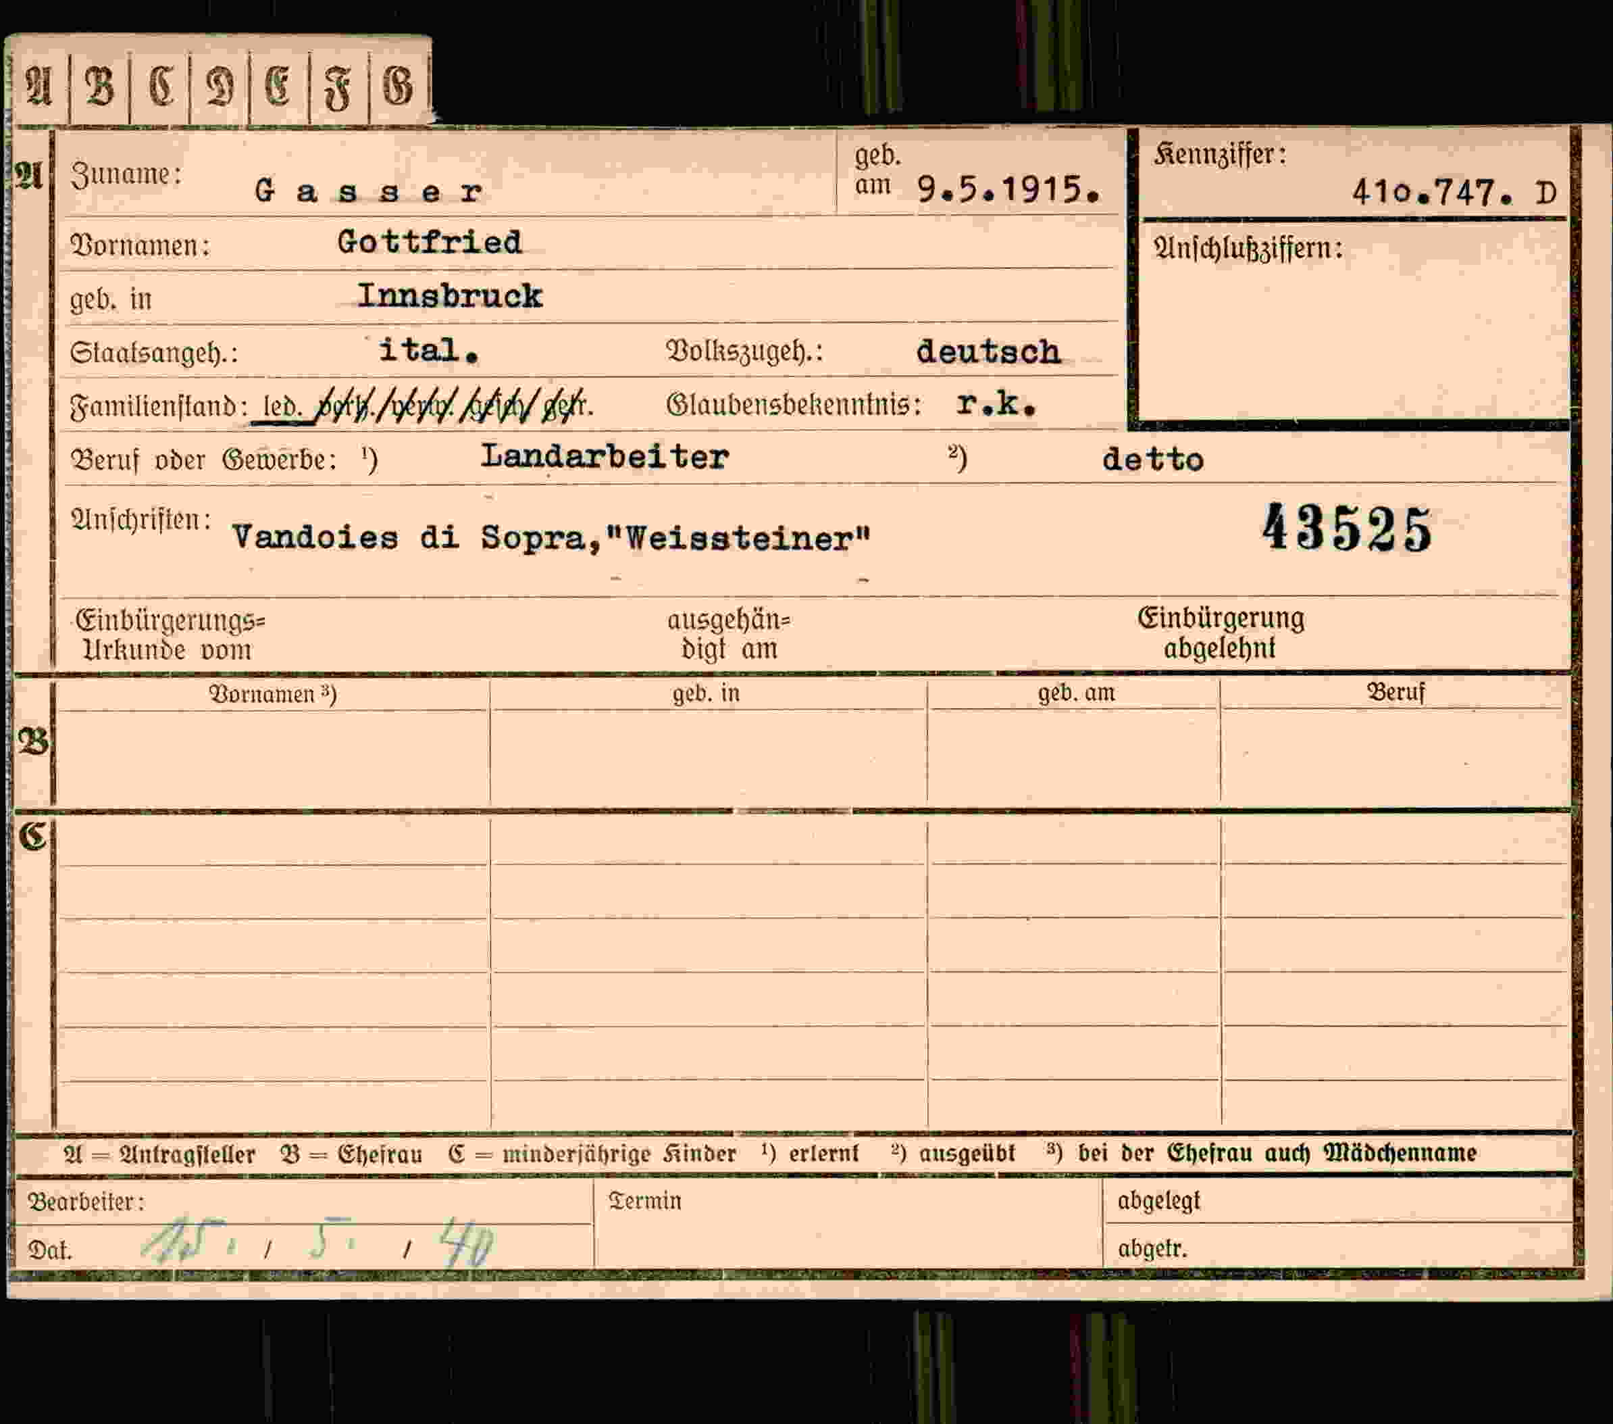
Task: Click the stamped number '43525'
Action: coord(1346,529)
